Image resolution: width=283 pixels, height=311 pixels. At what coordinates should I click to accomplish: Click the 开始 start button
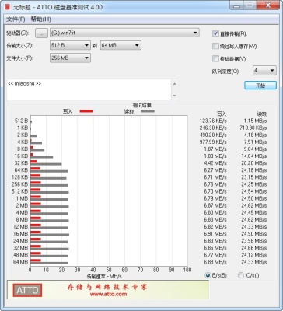(x=260, y=86)
